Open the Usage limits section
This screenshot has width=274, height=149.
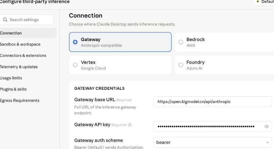point(11,78)
